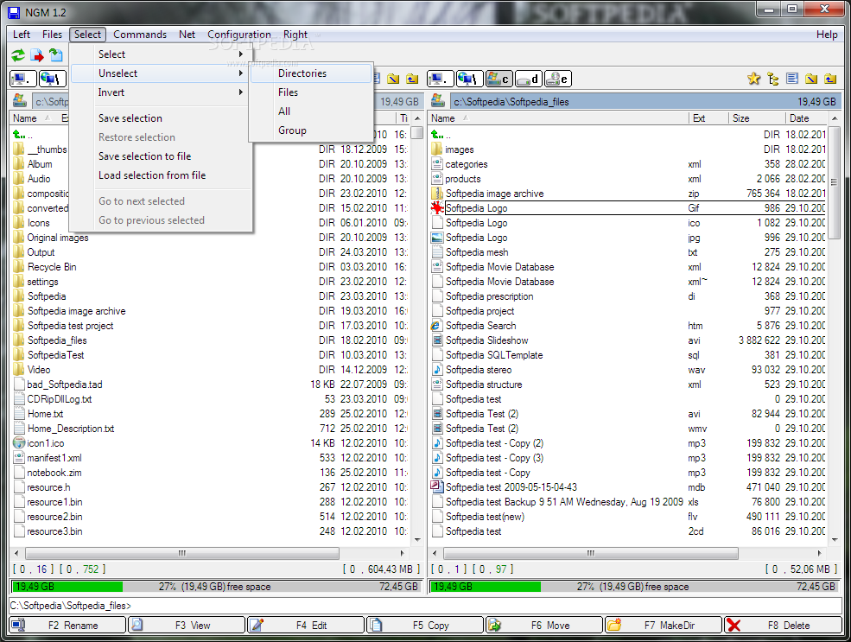Image resolution: width=851 pixels, height=642 pixels.
Task: Open the Right menu
Action: [x=295, y=35]
